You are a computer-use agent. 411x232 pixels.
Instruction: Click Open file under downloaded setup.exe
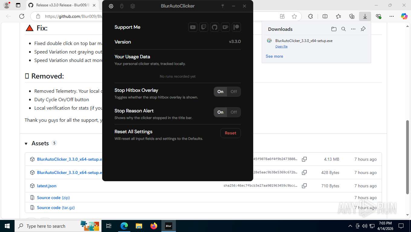281,47
